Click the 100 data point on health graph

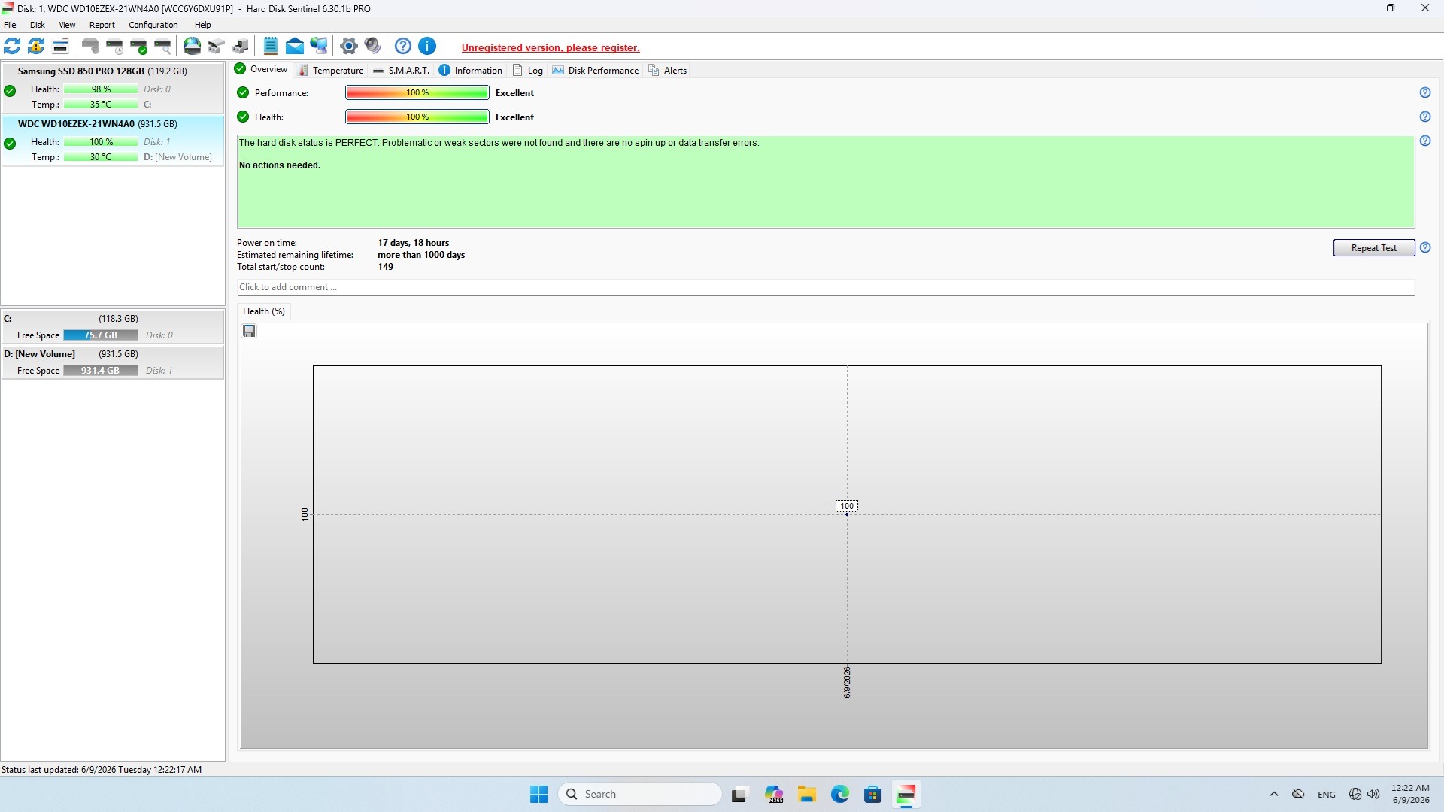coord(847,507)
